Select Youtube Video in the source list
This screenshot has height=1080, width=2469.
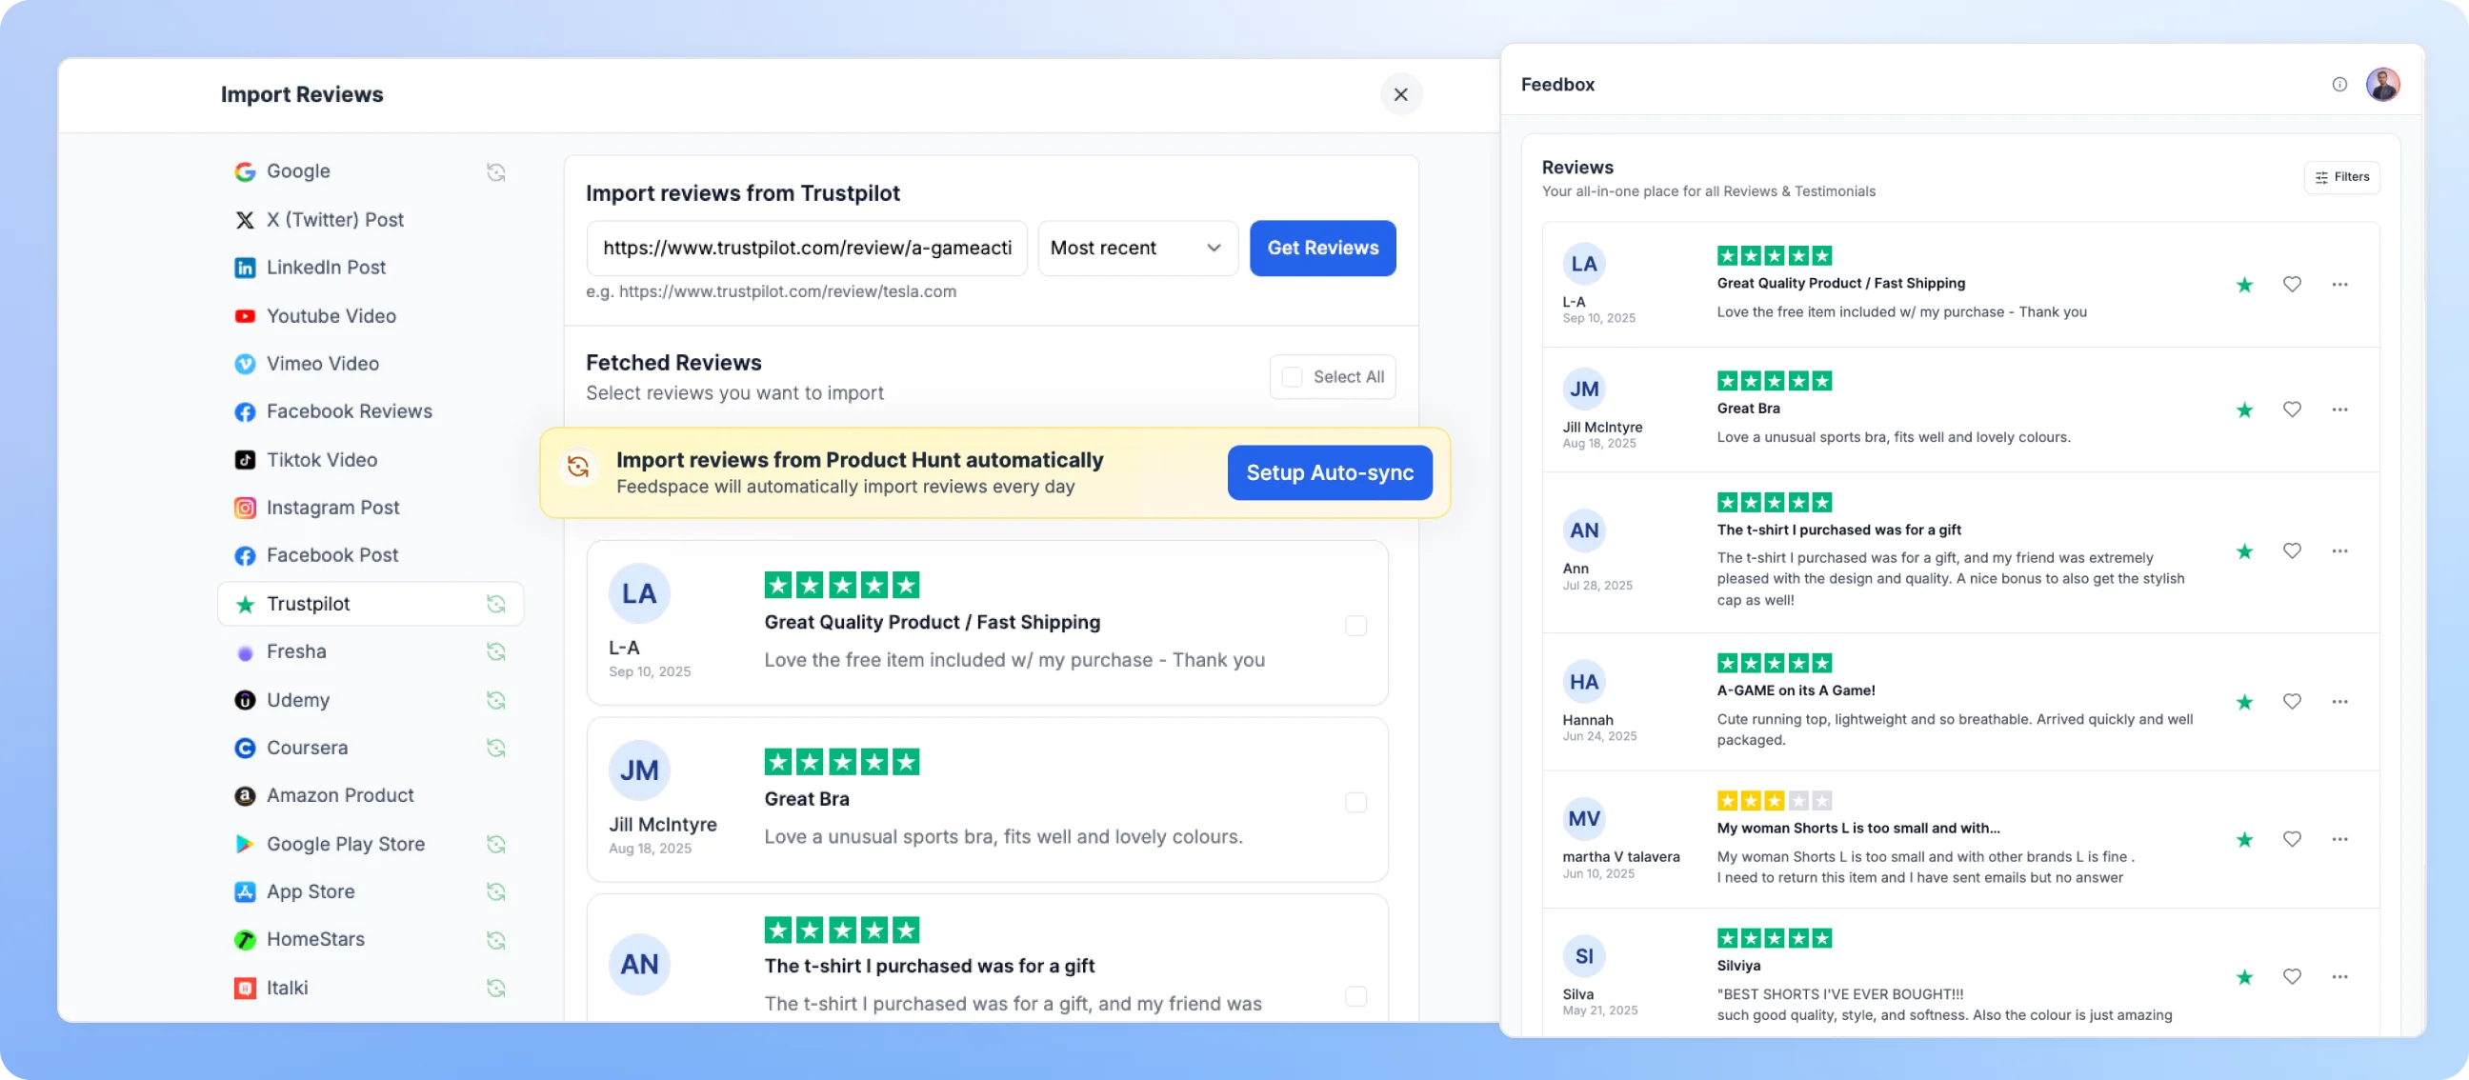[331, 316]
